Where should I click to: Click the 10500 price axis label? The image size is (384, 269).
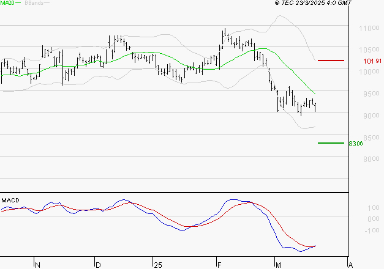pos(369,50)
